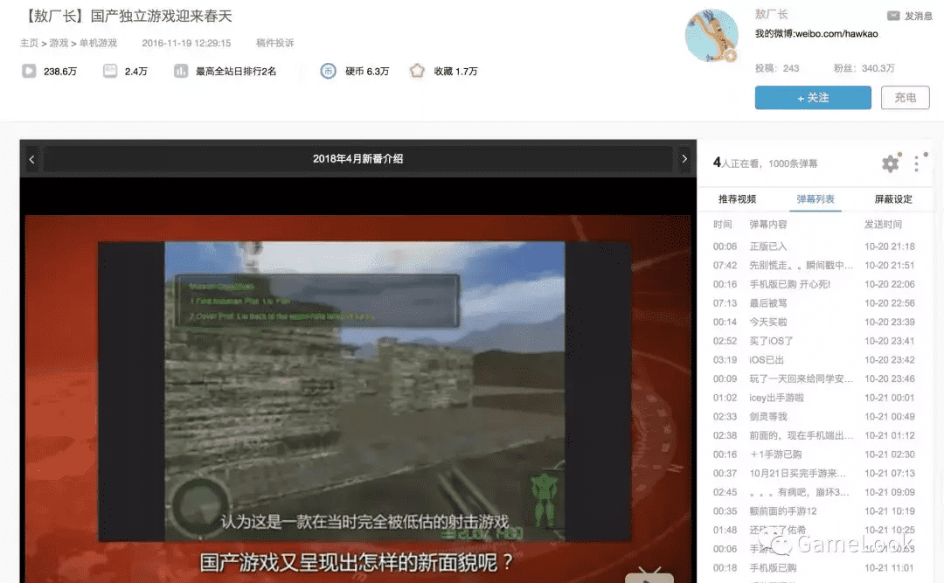Open the 稿件投诉 report link
944x583 pixels.
click(275, 43)
